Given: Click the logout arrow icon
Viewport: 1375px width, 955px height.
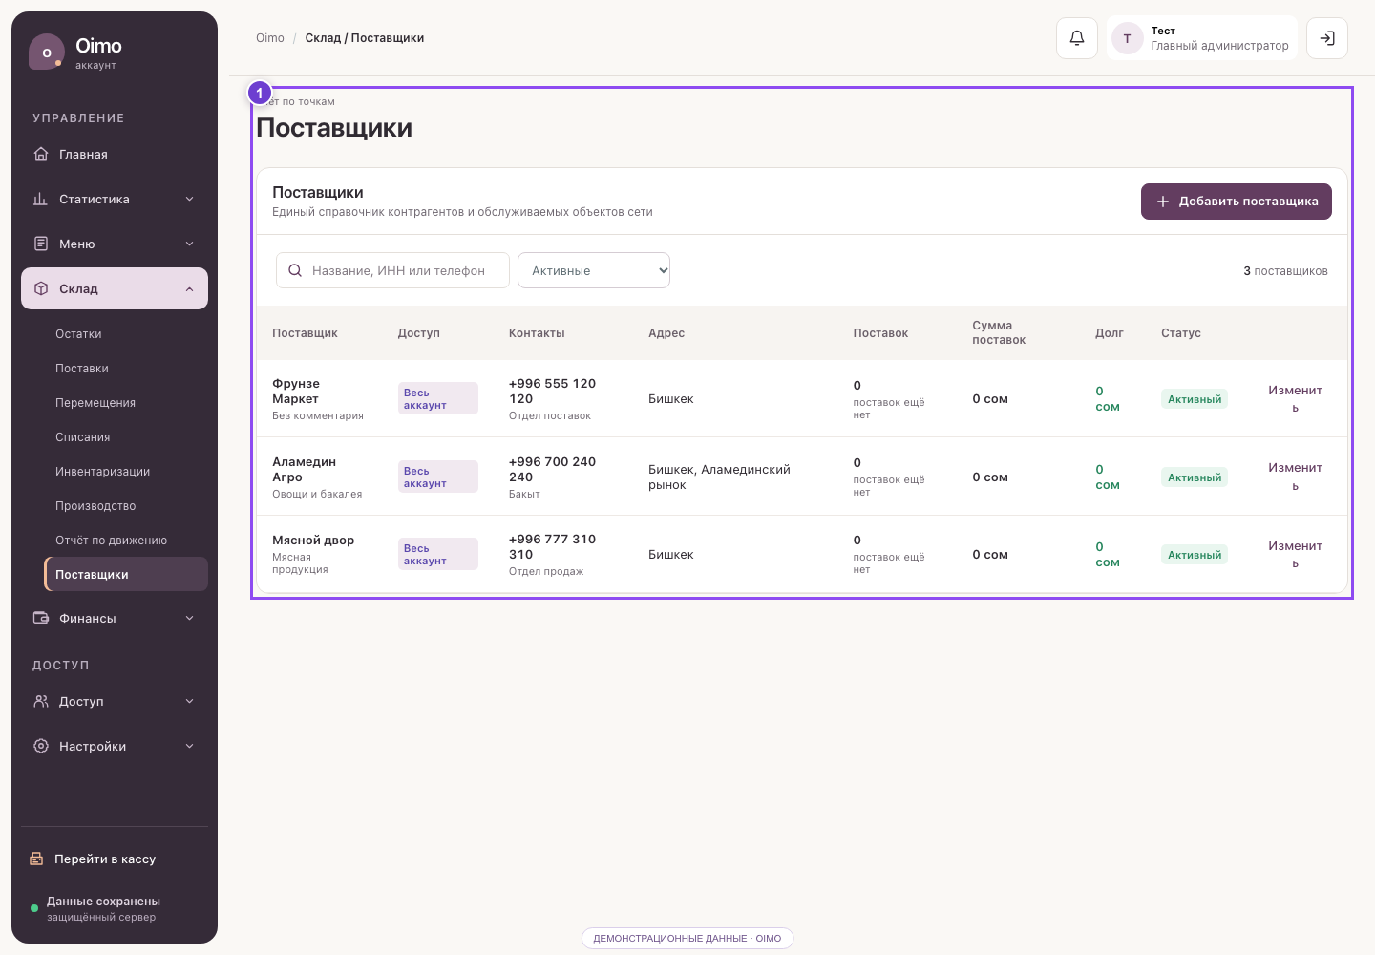Looking at the screenshot, I should 1327,38.
